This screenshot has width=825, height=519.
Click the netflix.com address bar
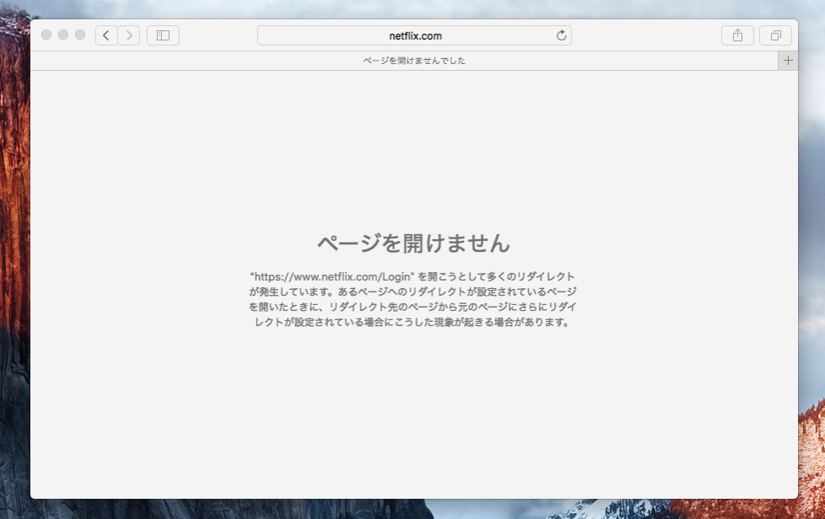point(414,35)
